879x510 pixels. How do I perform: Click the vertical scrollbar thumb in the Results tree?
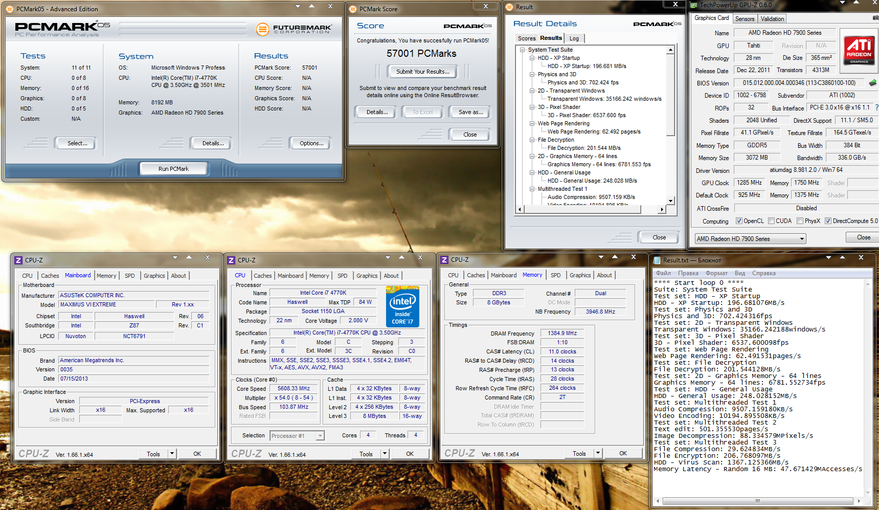click(x=670, y=96)
